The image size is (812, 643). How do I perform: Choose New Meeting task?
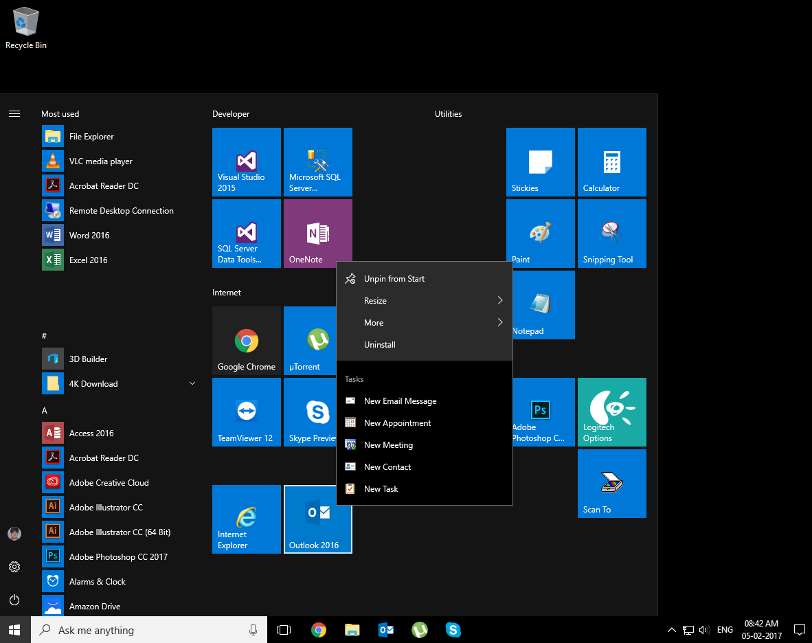(x=425, y=445)
